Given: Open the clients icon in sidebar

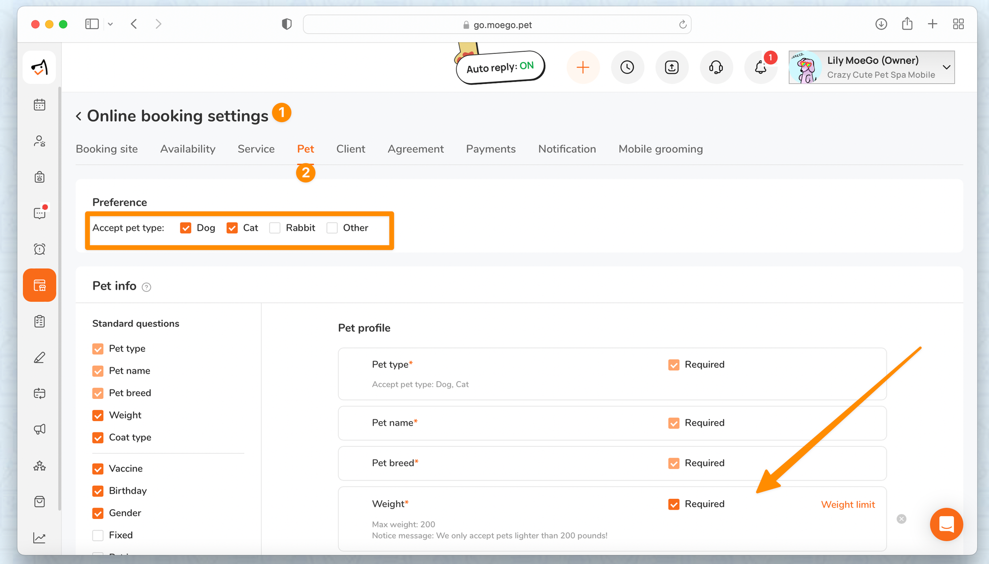Looking at the screenshot, I should 40,141.
